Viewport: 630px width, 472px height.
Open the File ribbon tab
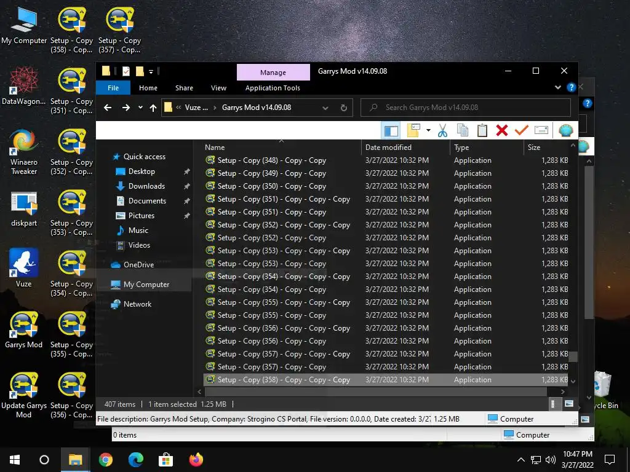113,88
